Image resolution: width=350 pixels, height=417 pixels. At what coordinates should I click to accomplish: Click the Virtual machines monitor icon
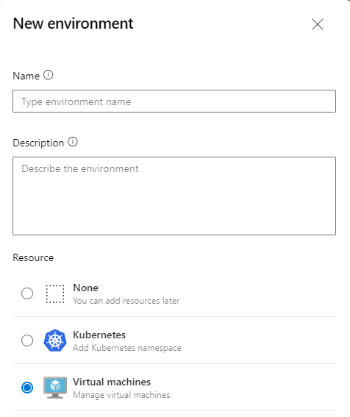(55, 388)
